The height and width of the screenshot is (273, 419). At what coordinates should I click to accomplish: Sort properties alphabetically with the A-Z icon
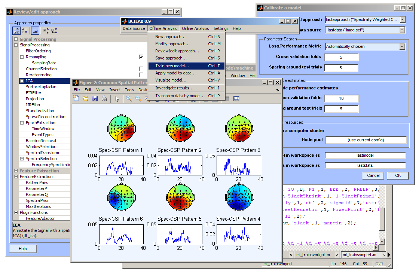pos(25,31)
